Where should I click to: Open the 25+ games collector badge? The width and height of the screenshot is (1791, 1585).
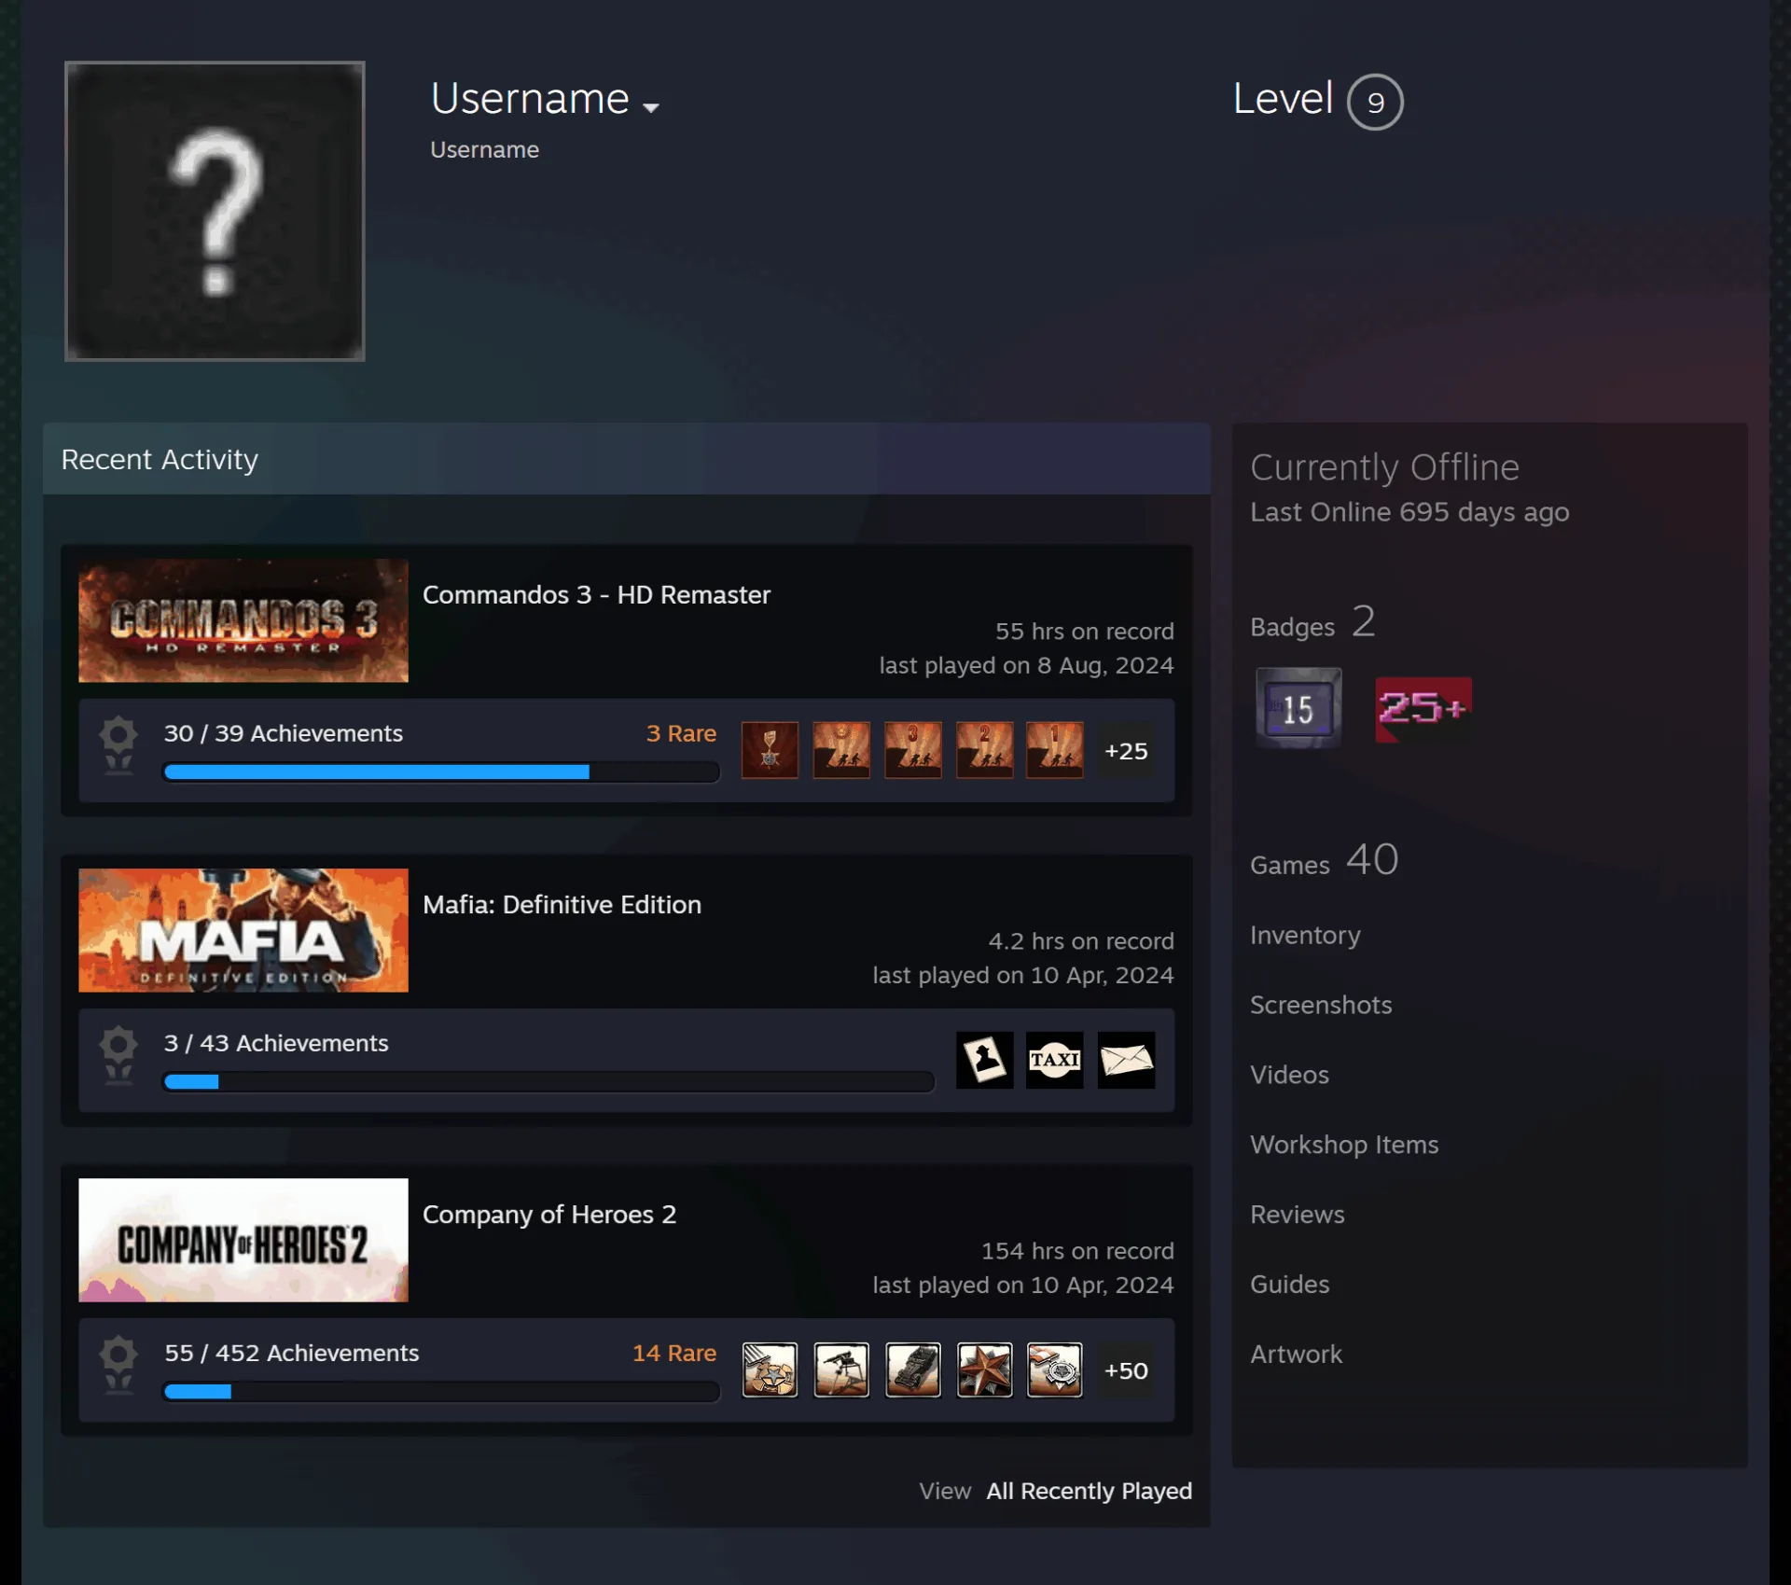point(1423,709)
